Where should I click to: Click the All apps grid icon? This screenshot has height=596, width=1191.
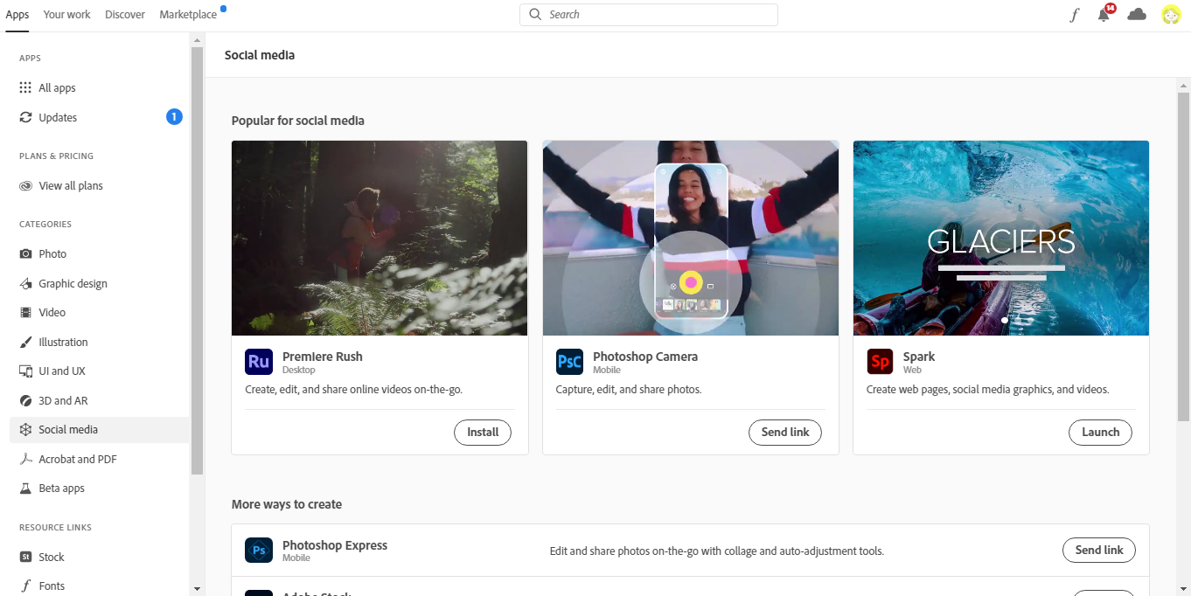(x=25, y=87)
